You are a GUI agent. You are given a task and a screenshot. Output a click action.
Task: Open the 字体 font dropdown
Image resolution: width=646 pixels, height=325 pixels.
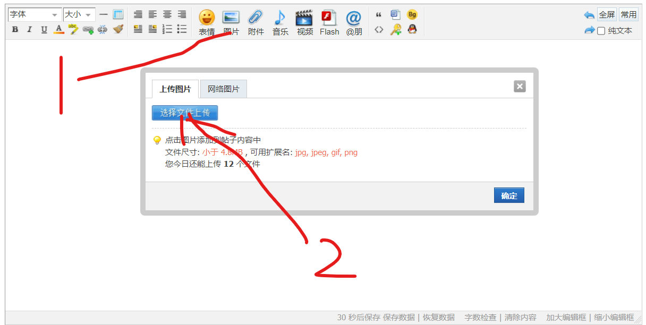click(34, 14)
